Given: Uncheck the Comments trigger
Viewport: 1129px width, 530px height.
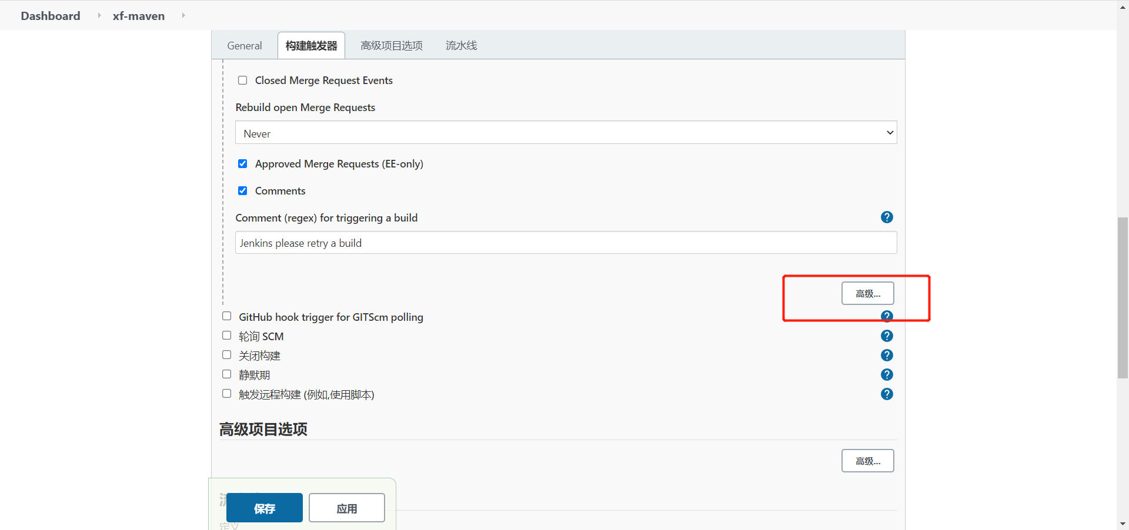Looking at the screenshot, I should pos(243,190).
